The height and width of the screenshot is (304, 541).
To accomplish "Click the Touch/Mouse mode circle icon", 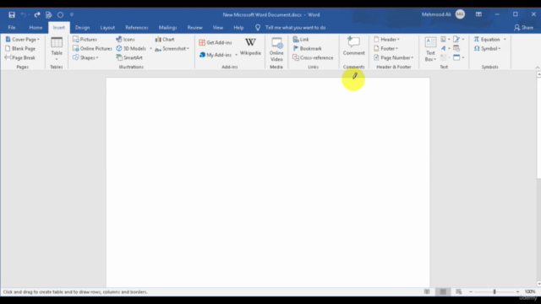I will pyautogui.click(x=60, y=15).
